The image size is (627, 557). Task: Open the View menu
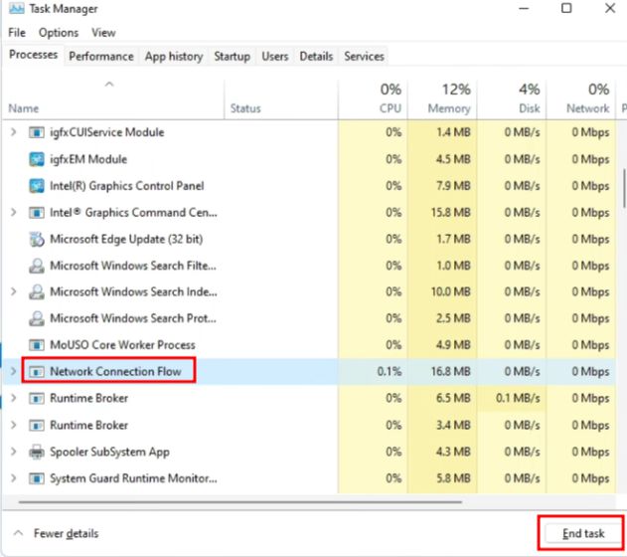103,33
